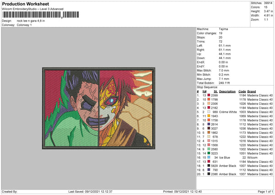The height and width of the screenshot is (195, 275).
Task: Click the yellow swatch beside stitch count 1943
Action: click(x=209, y=116)
